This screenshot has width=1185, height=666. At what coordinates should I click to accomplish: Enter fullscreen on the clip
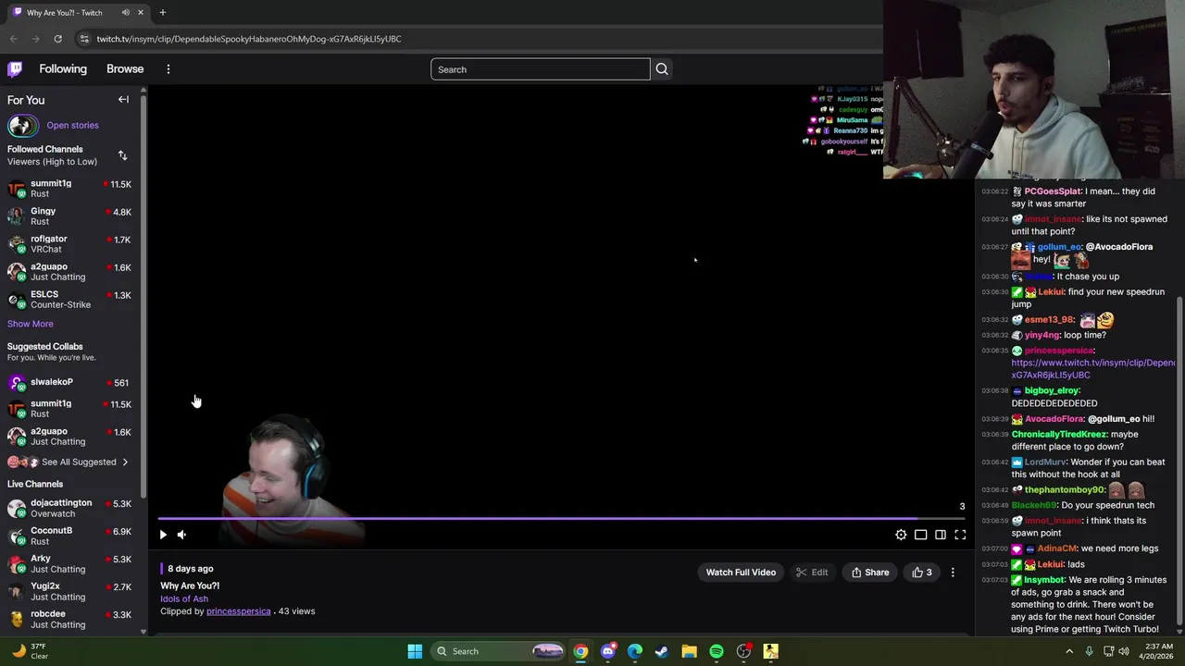click(x=960, y=535)
